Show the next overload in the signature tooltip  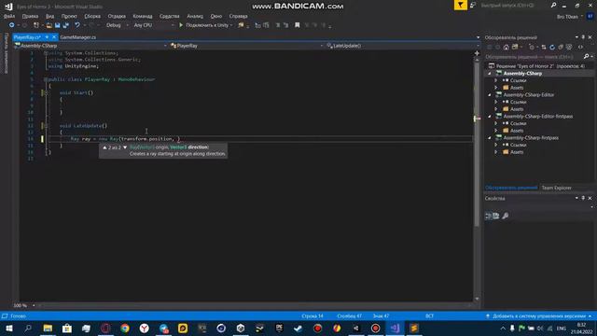click(125, 147)
